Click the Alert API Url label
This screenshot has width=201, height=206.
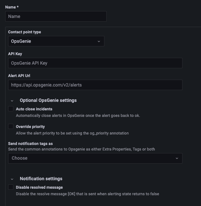tap(19, 76)
